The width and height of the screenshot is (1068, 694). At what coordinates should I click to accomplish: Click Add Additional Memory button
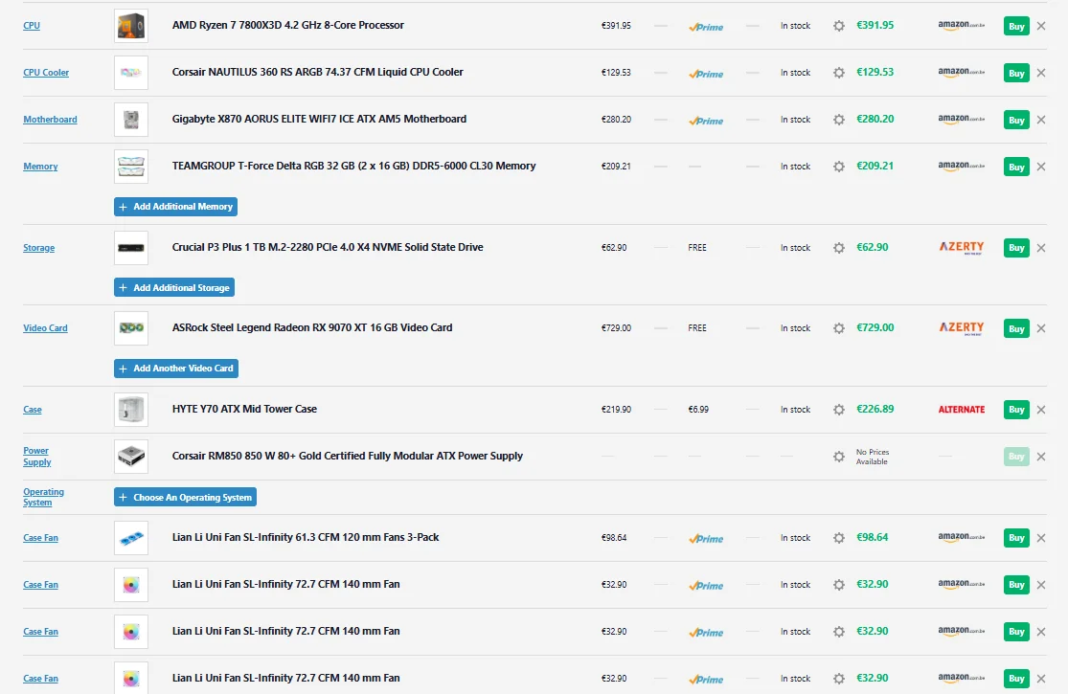pyautogui.click(x=175, y=206)
